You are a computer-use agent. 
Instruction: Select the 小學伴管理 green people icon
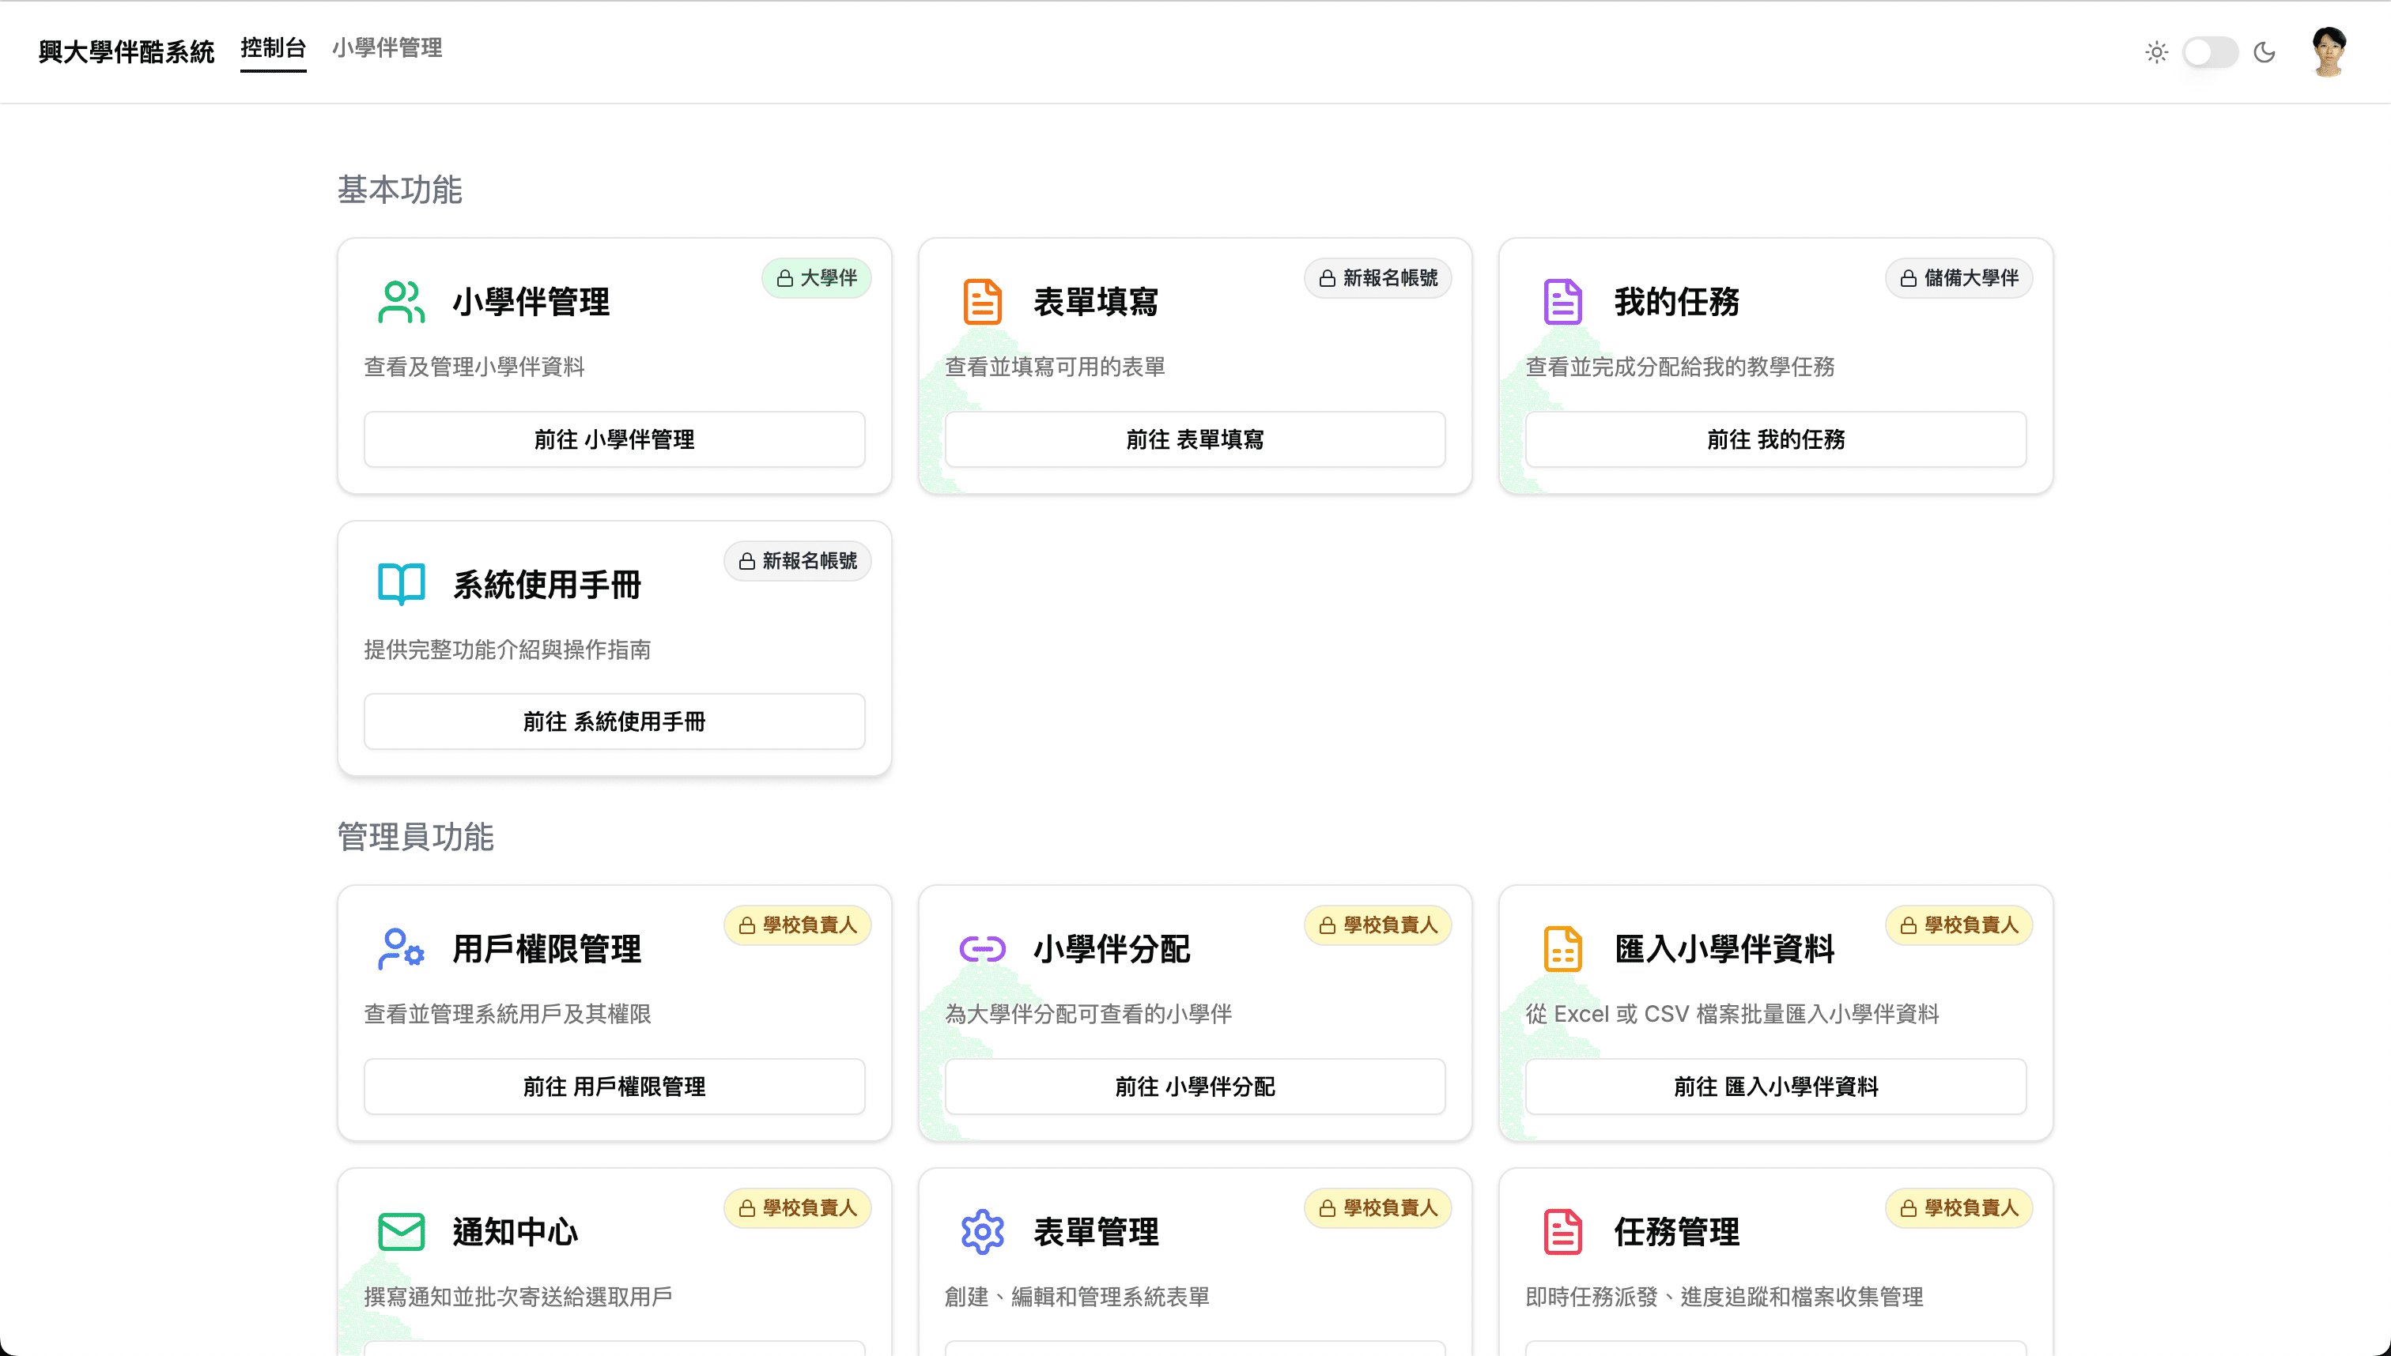401,300
